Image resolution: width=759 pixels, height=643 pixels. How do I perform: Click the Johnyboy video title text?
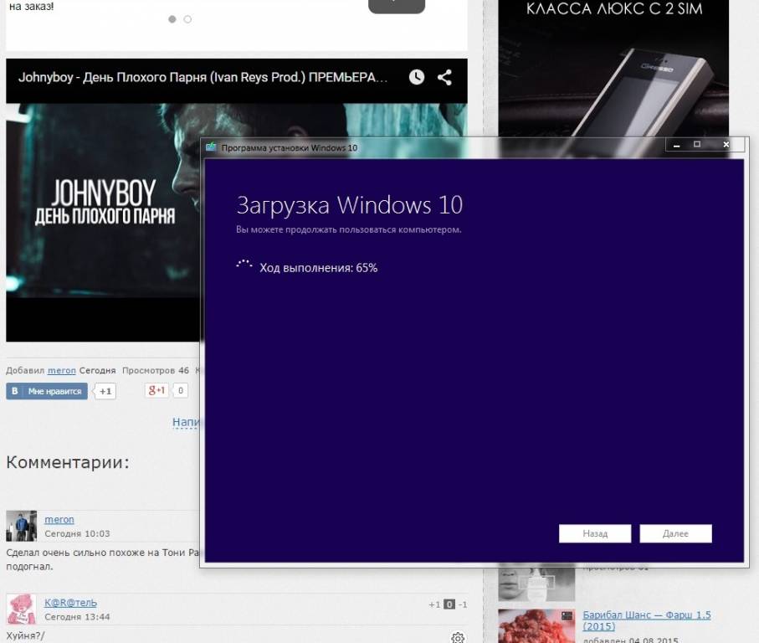pyautogui.click(x=203, y=78)
